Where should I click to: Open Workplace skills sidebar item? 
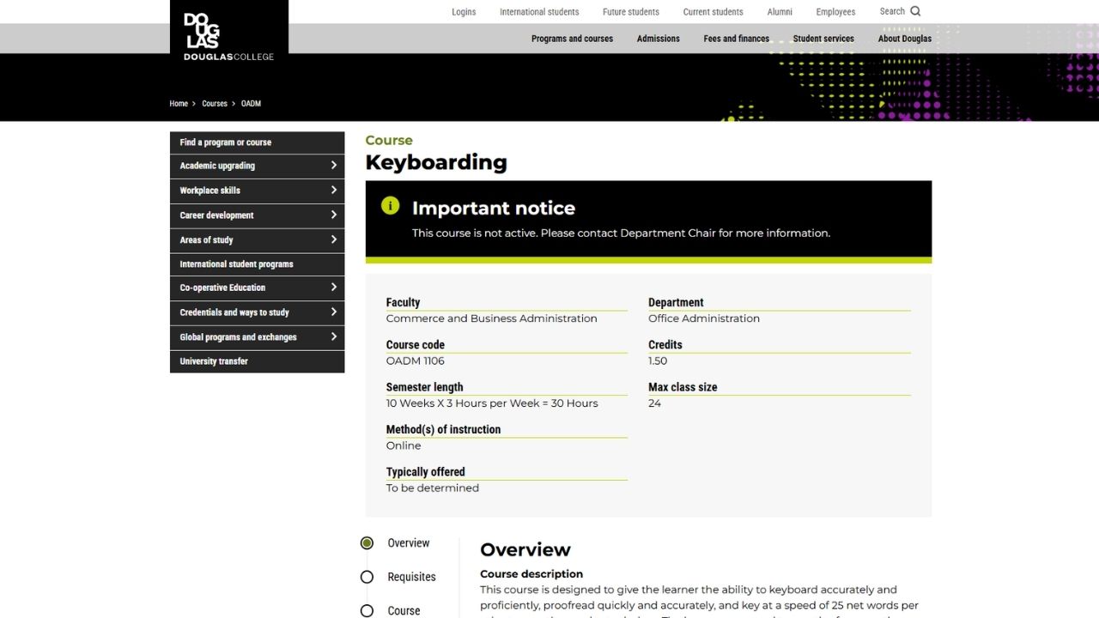coord(257,191)
